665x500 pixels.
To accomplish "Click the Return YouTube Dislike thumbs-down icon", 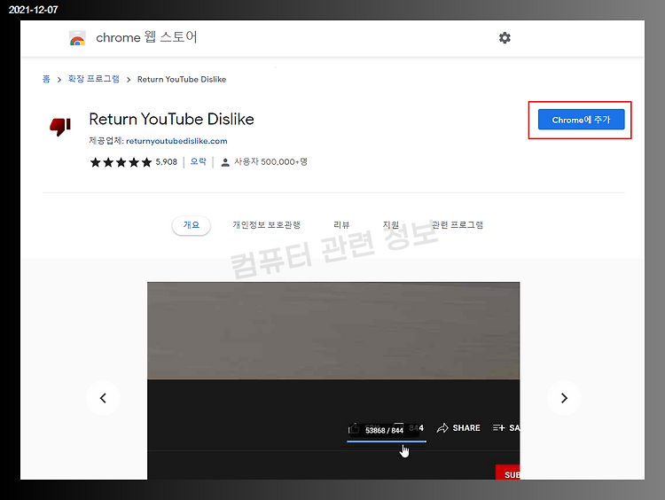I will coord(60,127).
